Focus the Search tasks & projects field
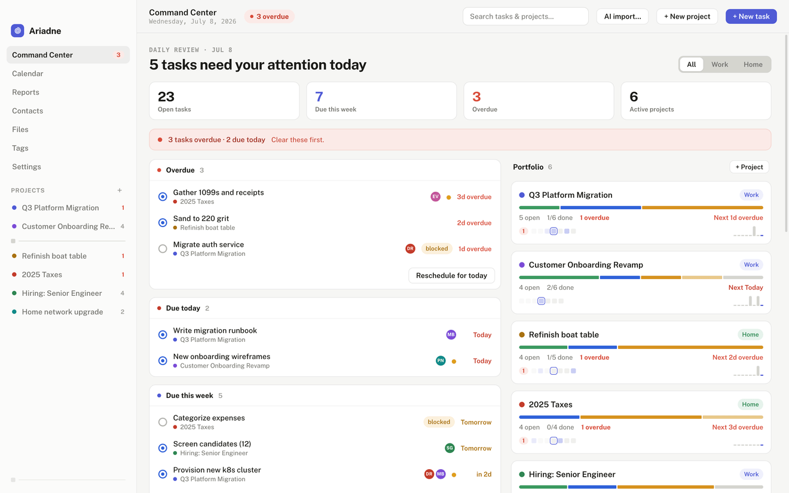 click(525, 16)
